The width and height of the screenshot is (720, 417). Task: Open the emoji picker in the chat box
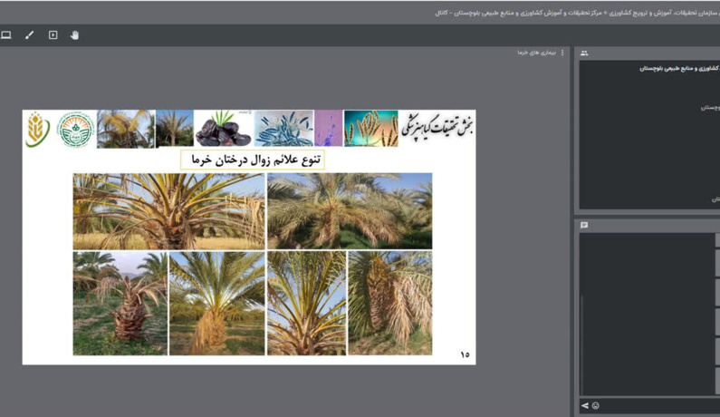(596, 405)
